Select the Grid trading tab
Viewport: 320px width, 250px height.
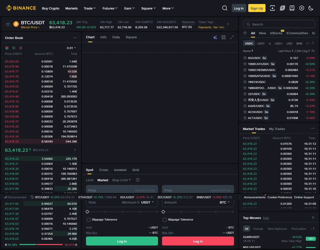[x=136, y=170]
